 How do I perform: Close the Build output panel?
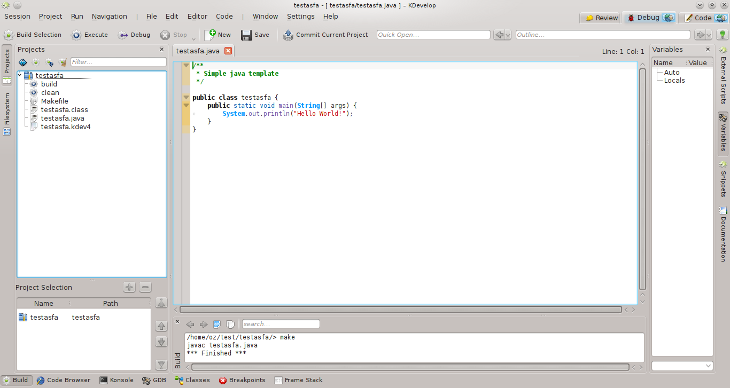tap(177, 321)
